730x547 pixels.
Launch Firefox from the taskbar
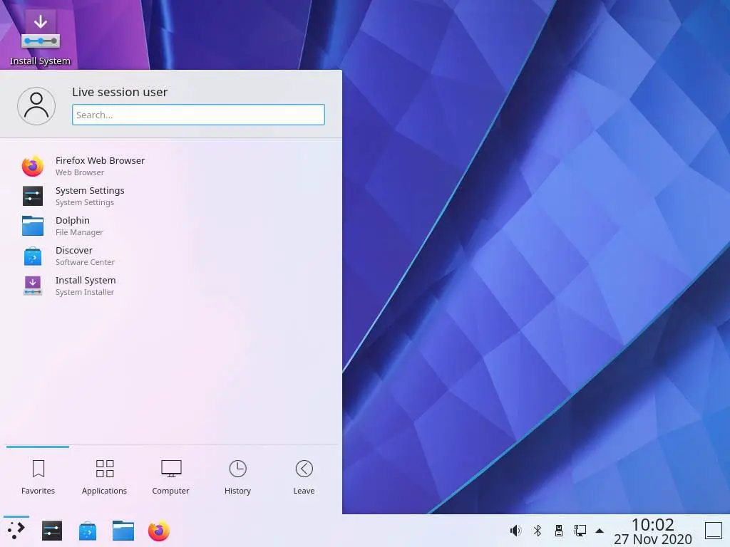159,531
